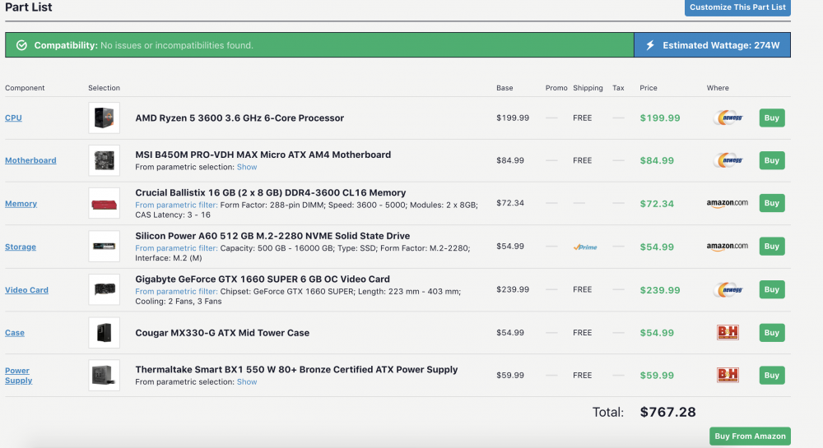Open the MSI B450M PRO-VDH MAX product name

point(263,155)
